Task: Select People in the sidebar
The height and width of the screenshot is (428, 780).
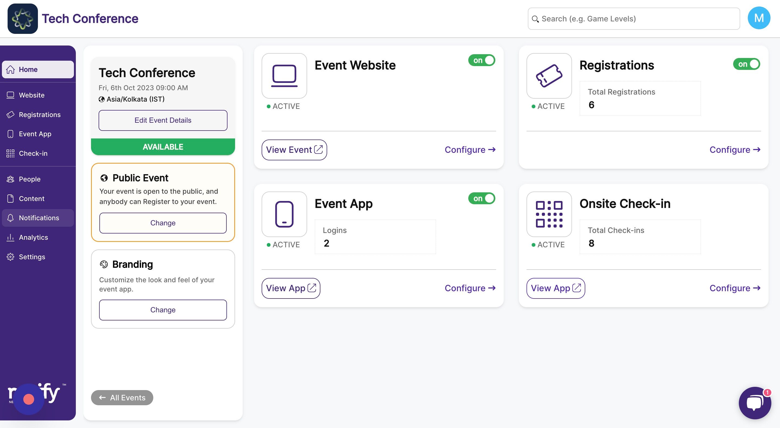Action: pos(29,179)
